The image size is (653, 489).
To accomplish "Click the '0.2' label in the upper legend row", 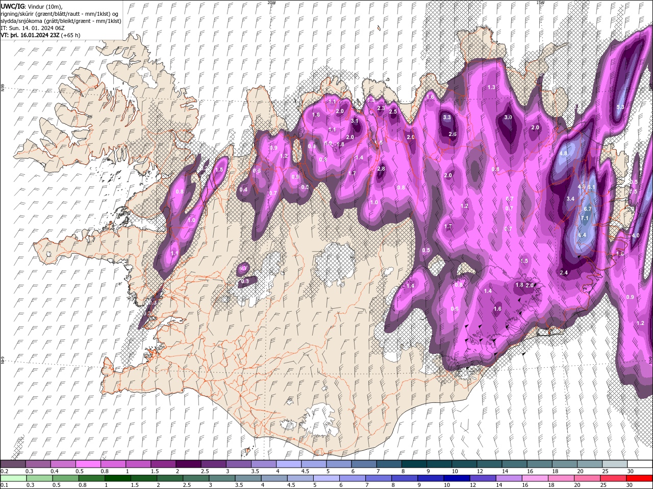I will coord(4,471).
